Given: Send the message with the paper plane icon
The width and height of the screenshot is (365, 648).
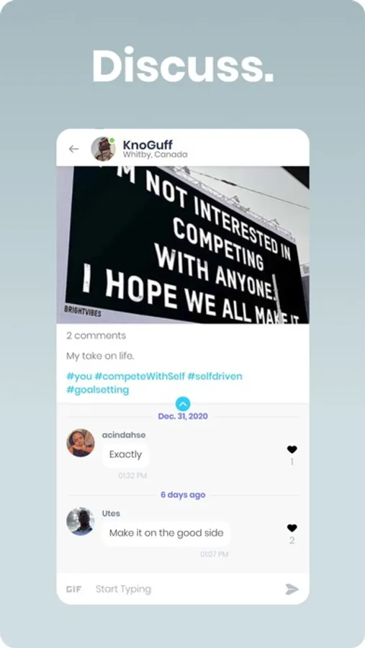Looking at the screenshot, I should pyautogui.click(x=292, y=589).
